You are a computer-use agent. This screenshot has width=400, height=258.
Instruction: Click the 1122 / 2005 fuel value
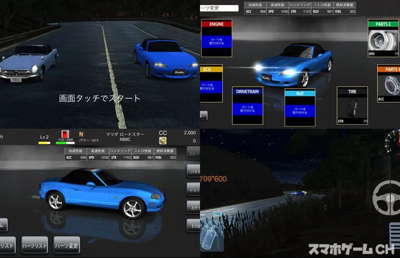[65, 140]
